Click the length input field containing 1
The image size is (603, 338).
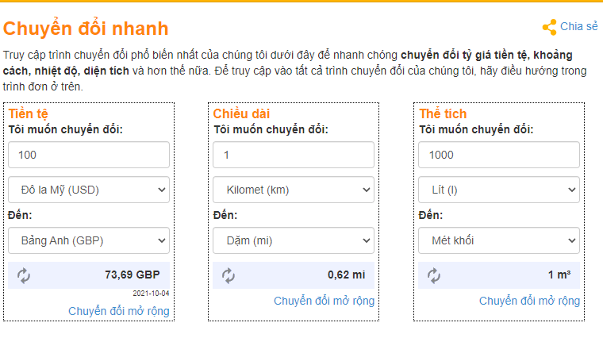pyautogui.click(x=294, y=155)
